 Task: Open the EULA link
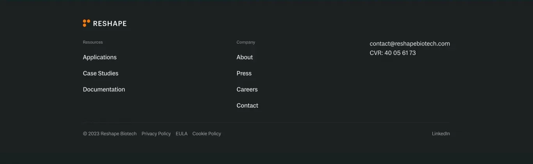pos(181,134)
